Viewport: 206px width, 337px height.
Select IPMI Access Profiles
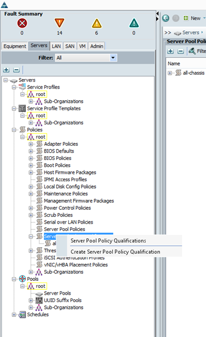click(65, 180)
